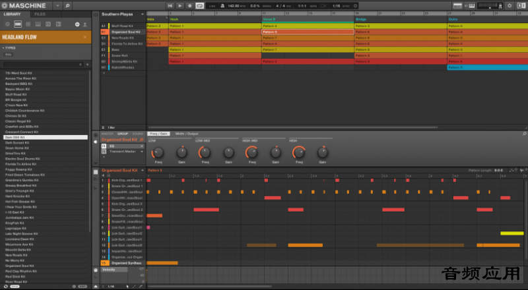The height and width of the screenshot is (290, 528).
Task: Open the Transient Master plugin dropdown
Action: pos(142,152)
